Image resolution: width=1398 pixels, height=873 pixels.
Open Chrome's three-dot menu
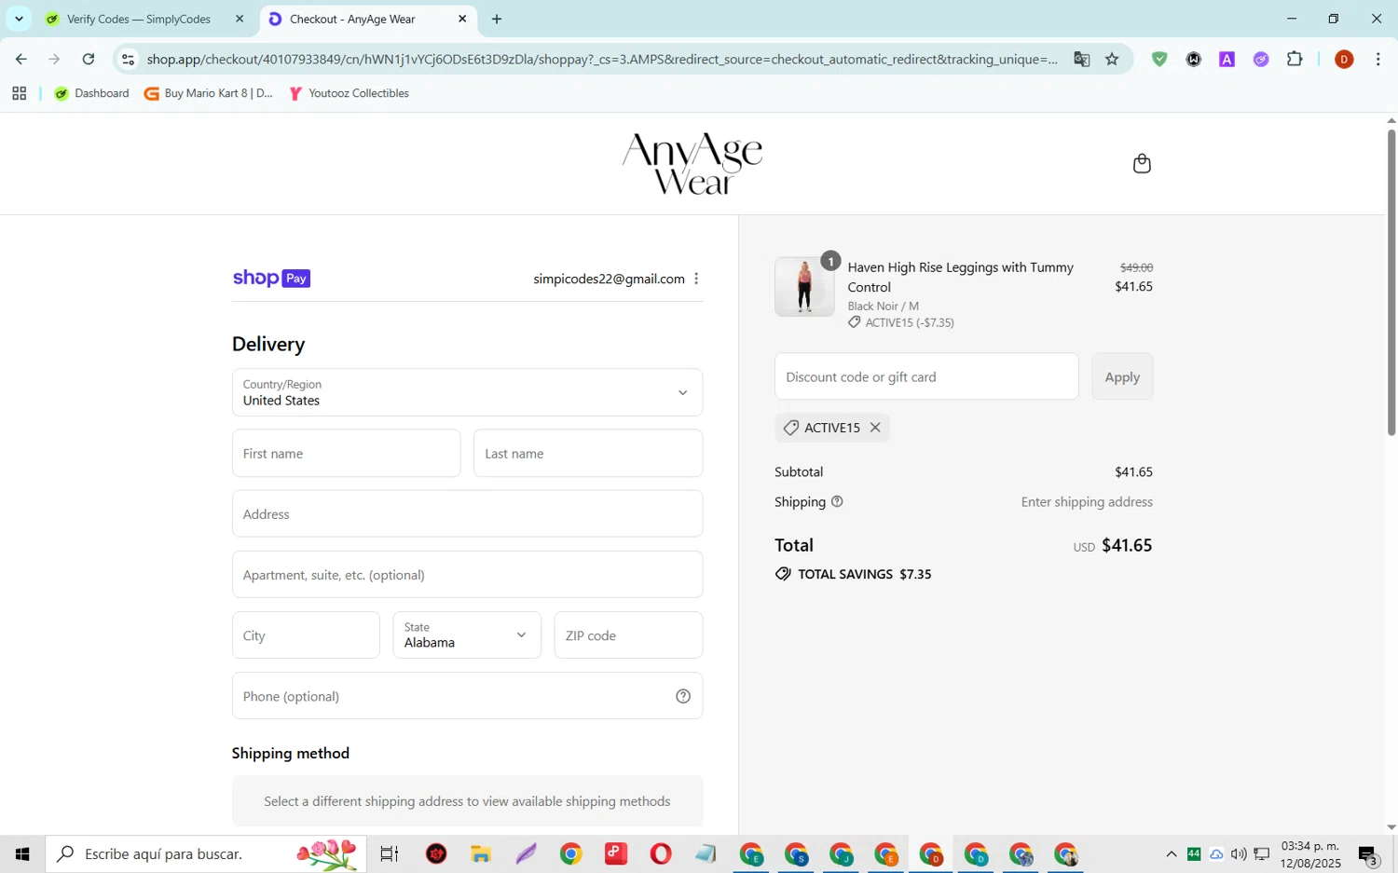click(1377, 60)
